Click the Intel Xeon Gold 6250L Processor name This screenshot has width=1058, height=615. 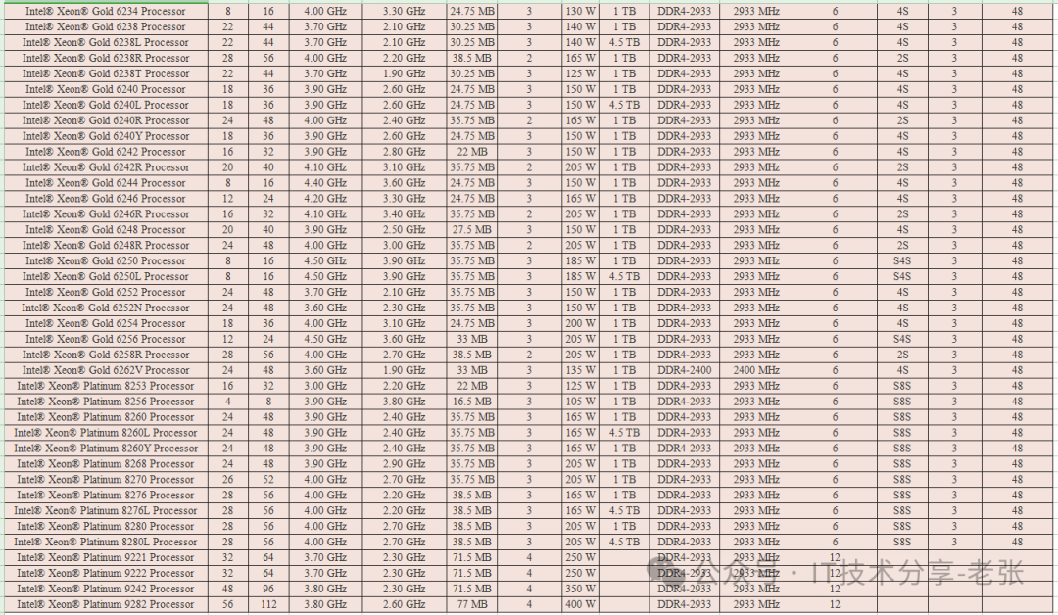click(105, 276)
